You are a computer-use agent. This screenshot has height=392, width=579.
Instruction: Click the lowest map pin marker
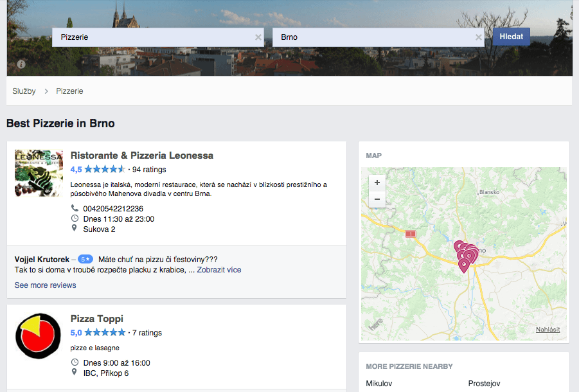(x=464, y=265)
